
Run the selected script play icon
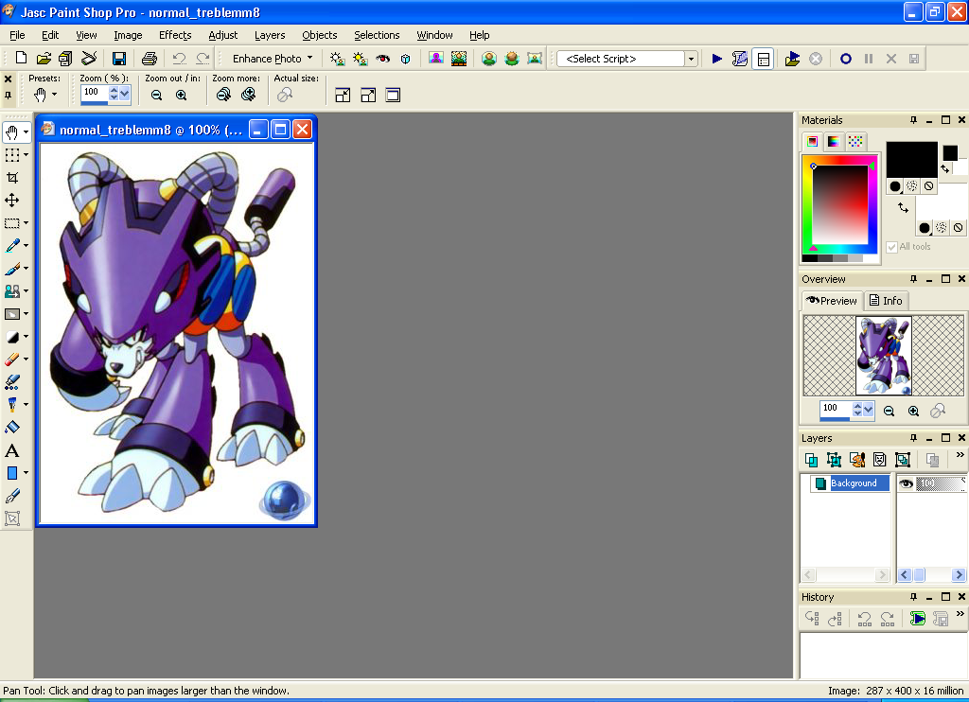click(717, 58)
